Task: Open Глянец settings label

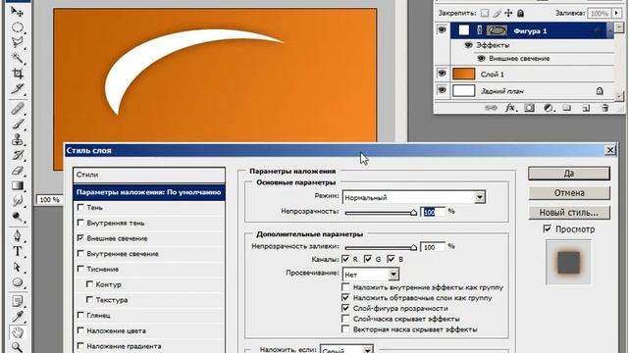Action: click(98, 316)
